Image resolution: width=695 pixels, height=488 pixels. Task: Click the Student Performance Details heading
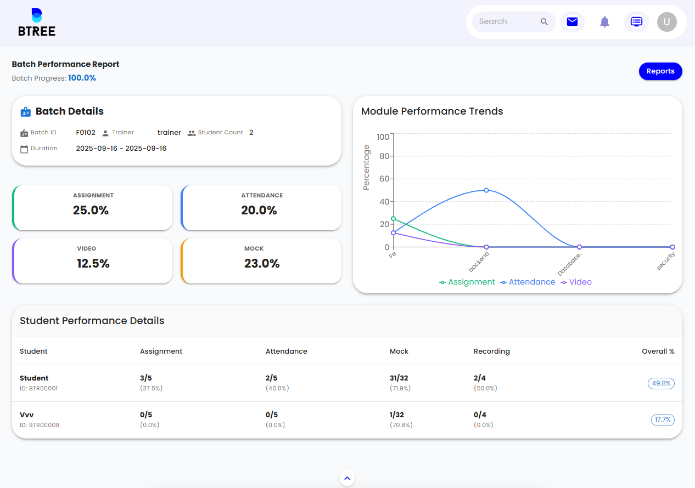[x=92, y=321]
